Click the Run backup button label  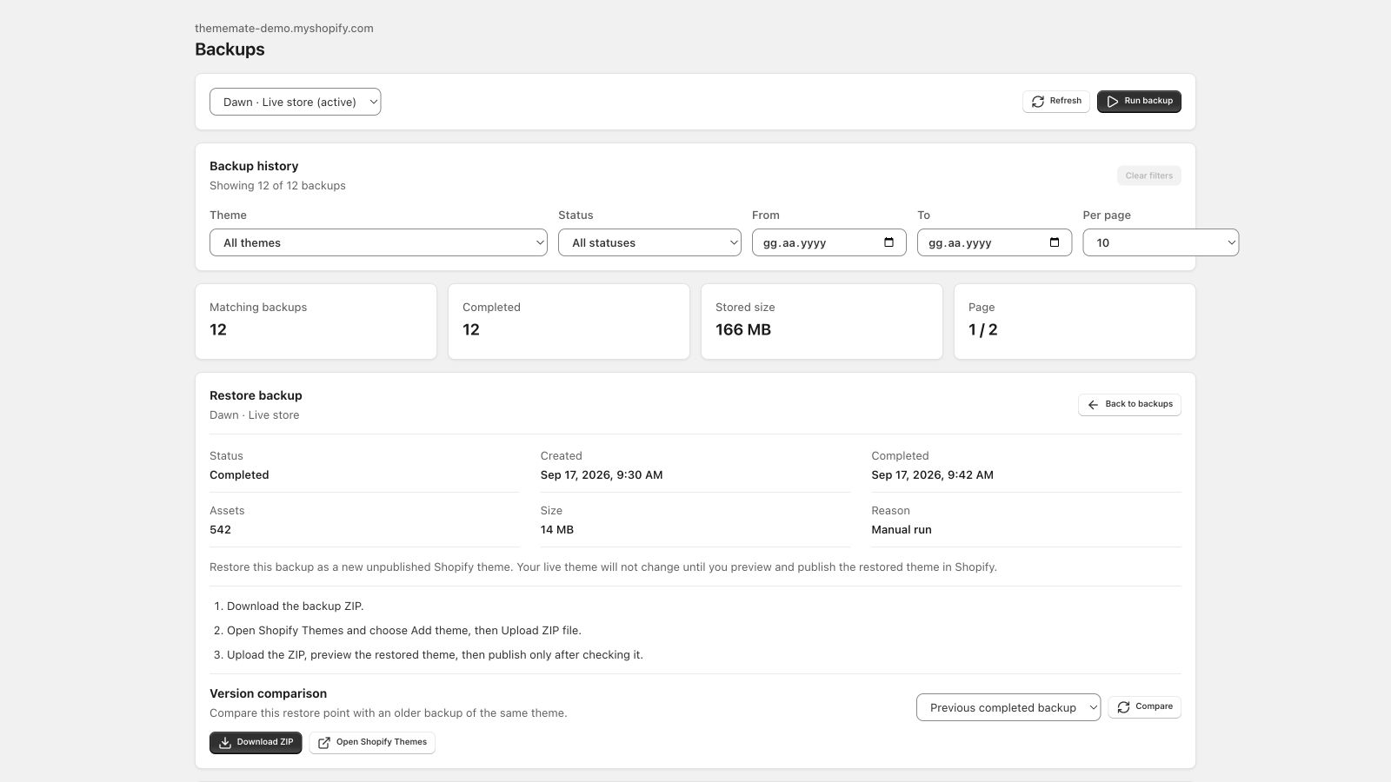tap(1148, 101)
